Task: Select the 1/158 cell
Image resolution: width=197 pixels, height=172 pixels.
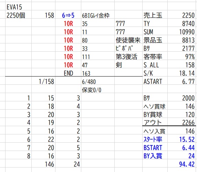Action: pyautogui.click(x=43, y=82)
